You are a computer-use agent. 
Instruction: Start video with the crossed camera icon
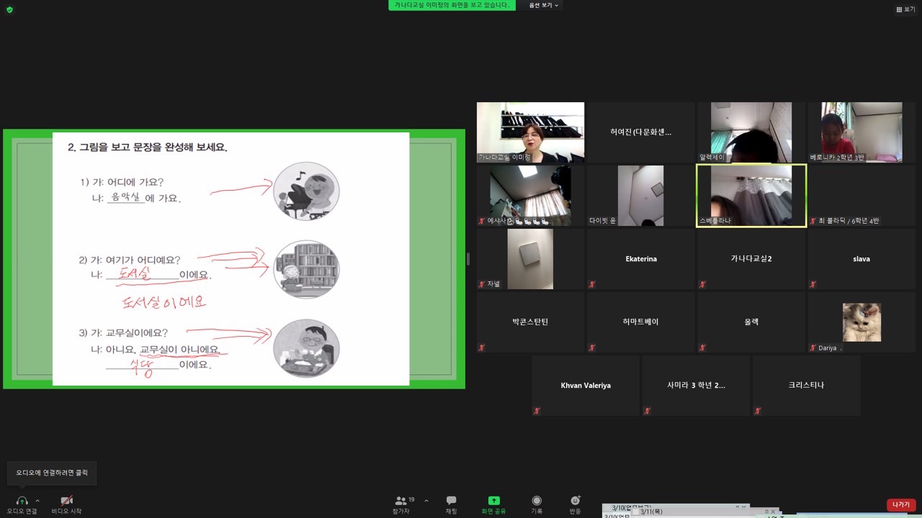click(66, 501)
